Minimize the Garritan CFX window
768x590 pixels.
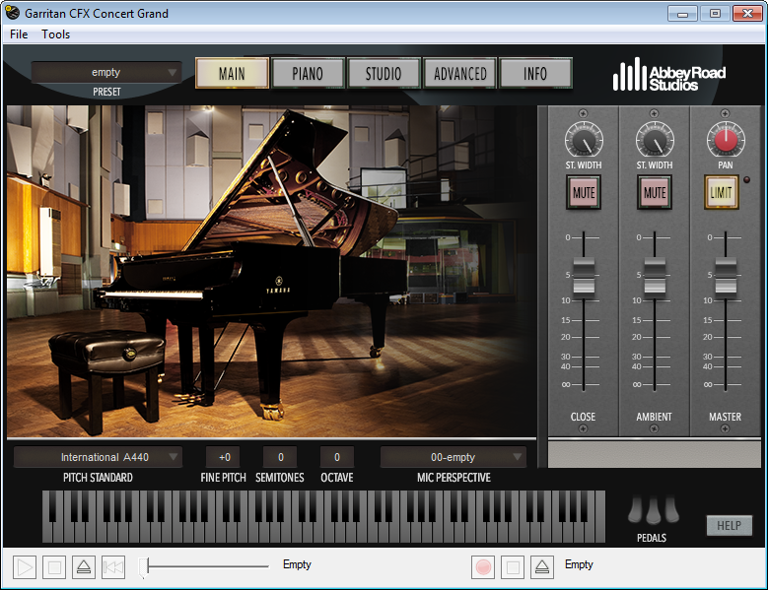[682, 13]
